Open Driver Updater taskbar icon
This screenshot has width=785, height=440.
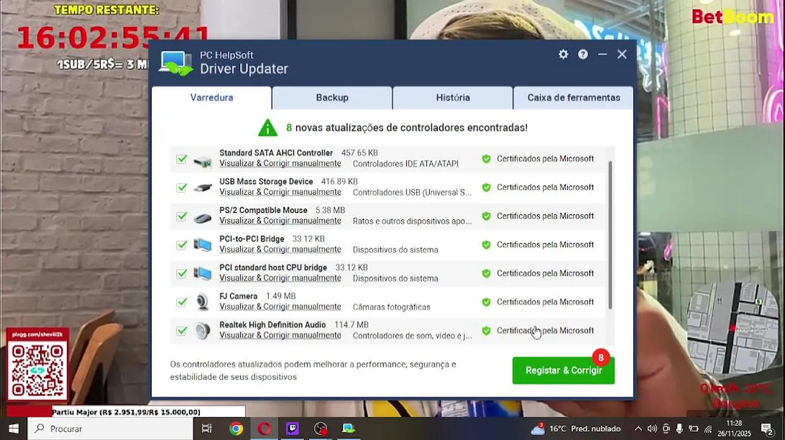coord(348,428)
